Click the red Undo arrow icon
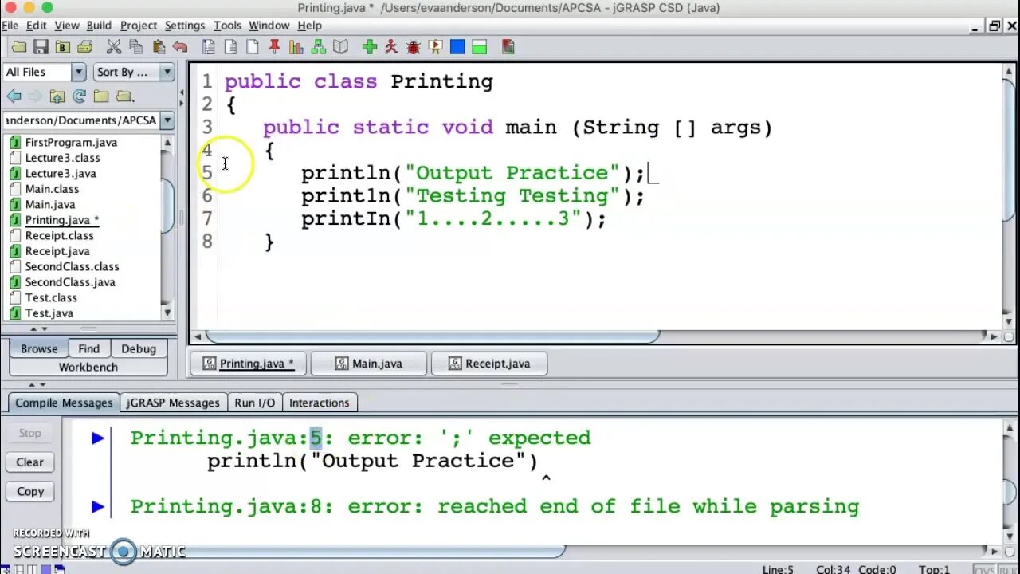 (180, 47)
